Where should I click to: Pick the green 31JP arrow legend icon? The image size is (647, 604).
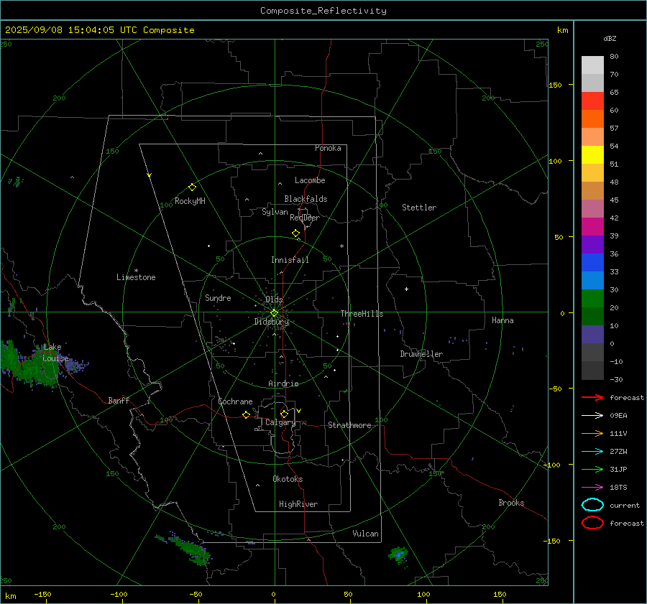[x=592, y=469]
